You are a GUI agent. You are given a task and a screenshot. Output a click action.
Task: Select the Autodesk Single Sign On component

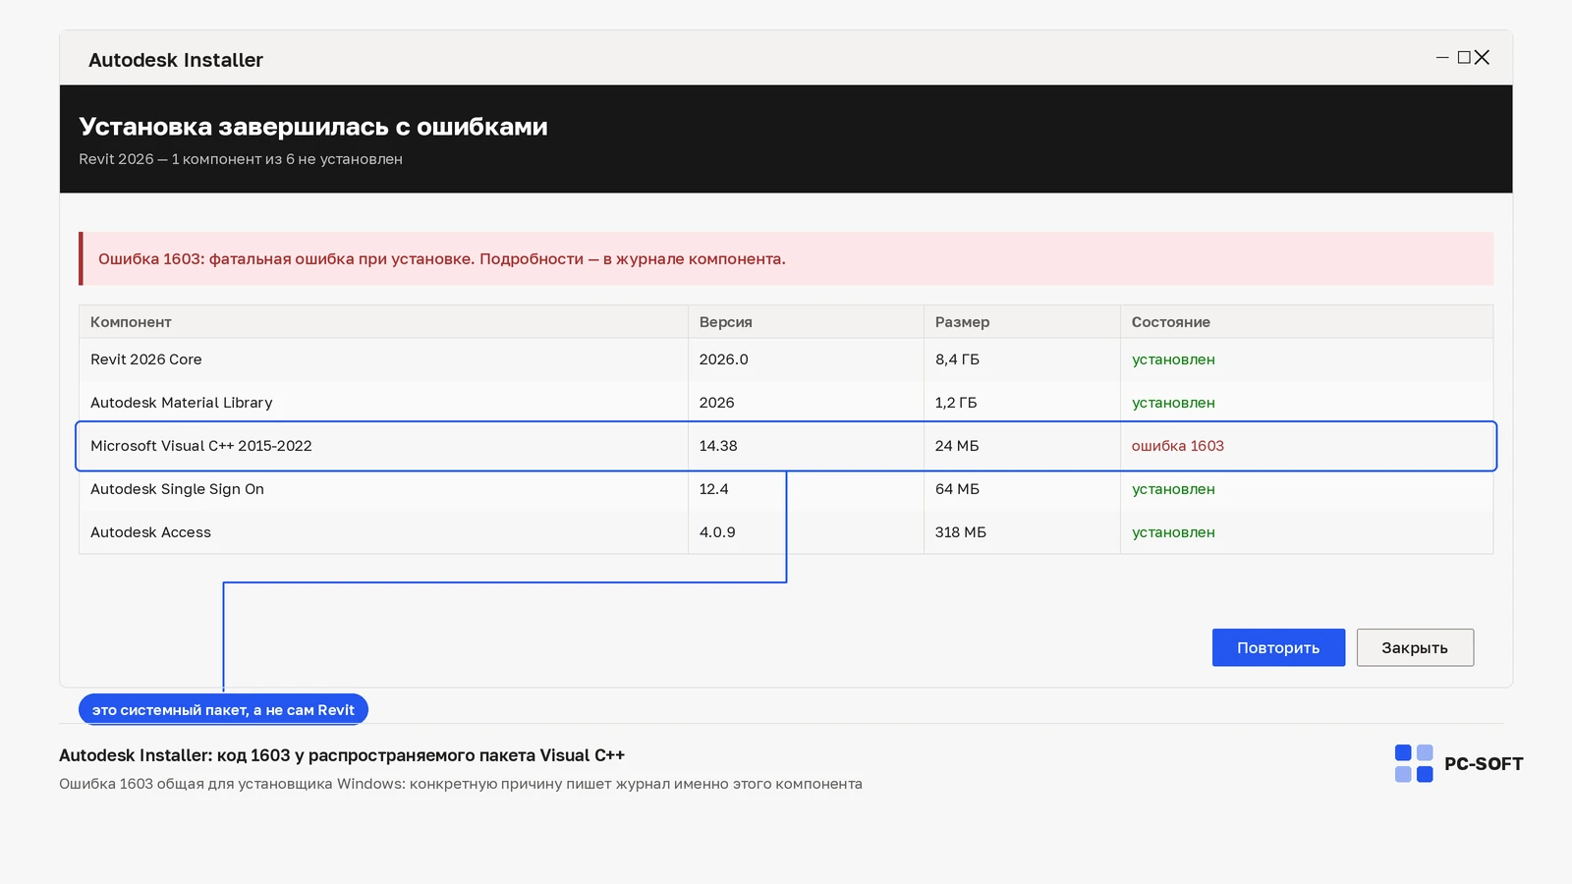pos(177,489)
